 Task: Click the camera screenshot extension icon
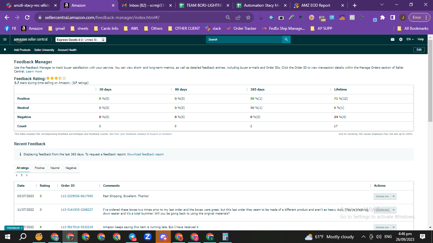pos(281,17)
